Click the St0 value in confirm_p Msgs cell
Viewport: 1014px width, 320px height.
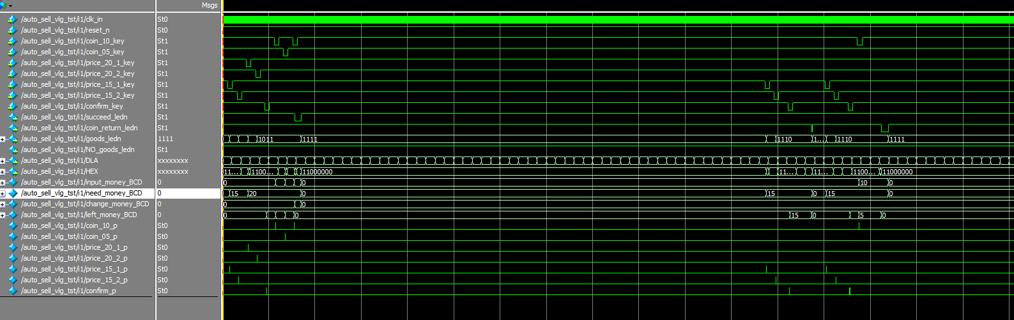[162, 291]
